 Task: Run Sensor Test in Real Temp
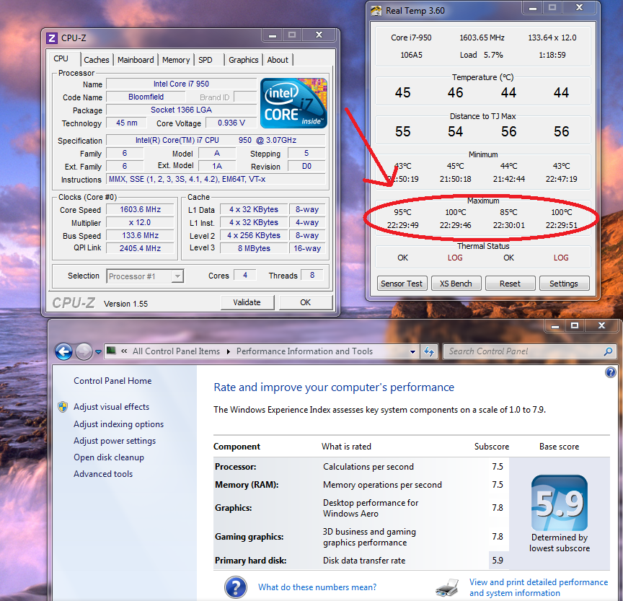click(x=402, y=284)
